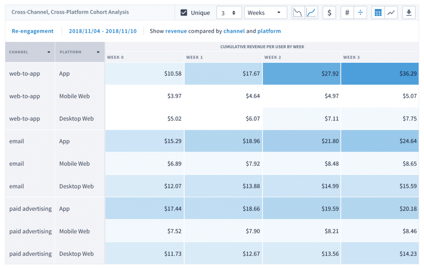The width and height of the screenshot is (424, 269).
Task: Open the Weeks interval dropdown
Action: pyautogui.click(x=265, y=13)
